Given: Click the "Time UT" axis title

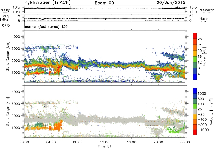Looking at the screenshot, I should pos(105,146).
